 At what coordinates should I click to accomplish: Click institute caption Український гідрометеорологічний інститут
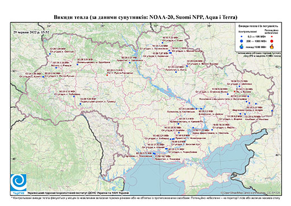point(78,193)
